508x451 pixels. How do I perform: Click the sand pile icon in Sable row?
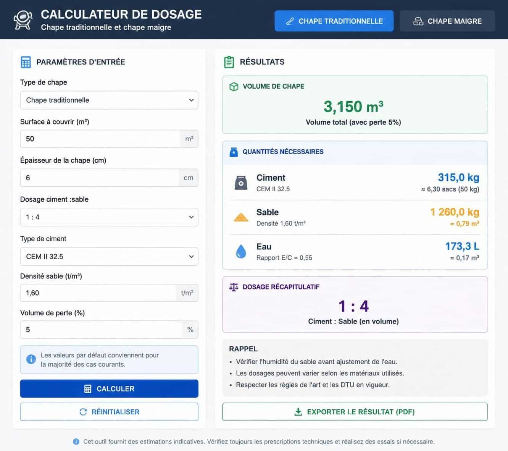tap(241, 218)
